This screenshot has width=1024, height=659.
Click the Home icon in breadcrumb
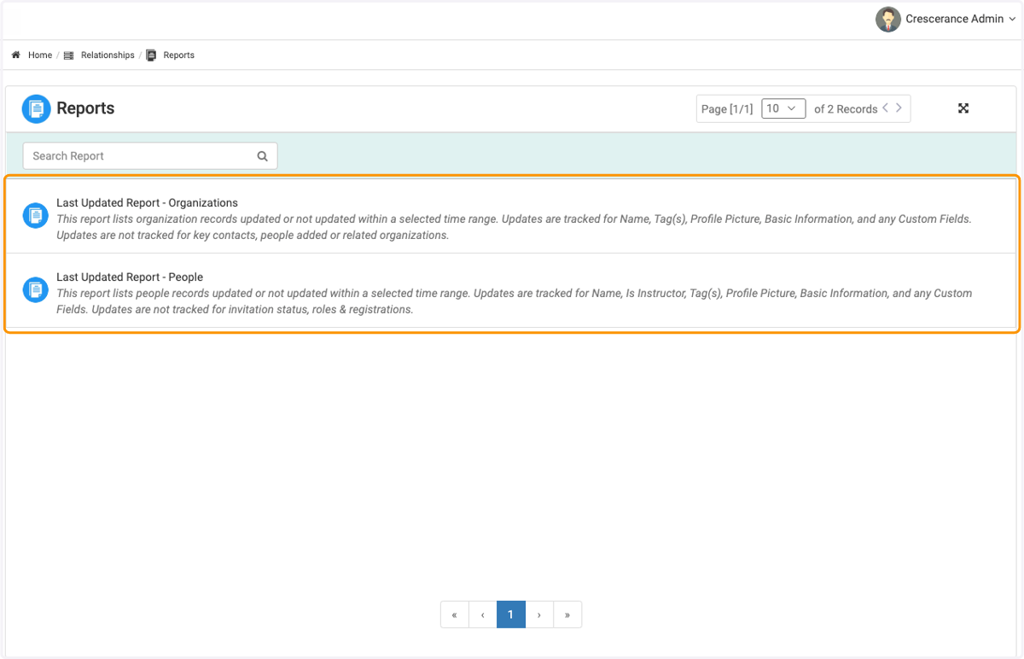click(x=15, y=55)
